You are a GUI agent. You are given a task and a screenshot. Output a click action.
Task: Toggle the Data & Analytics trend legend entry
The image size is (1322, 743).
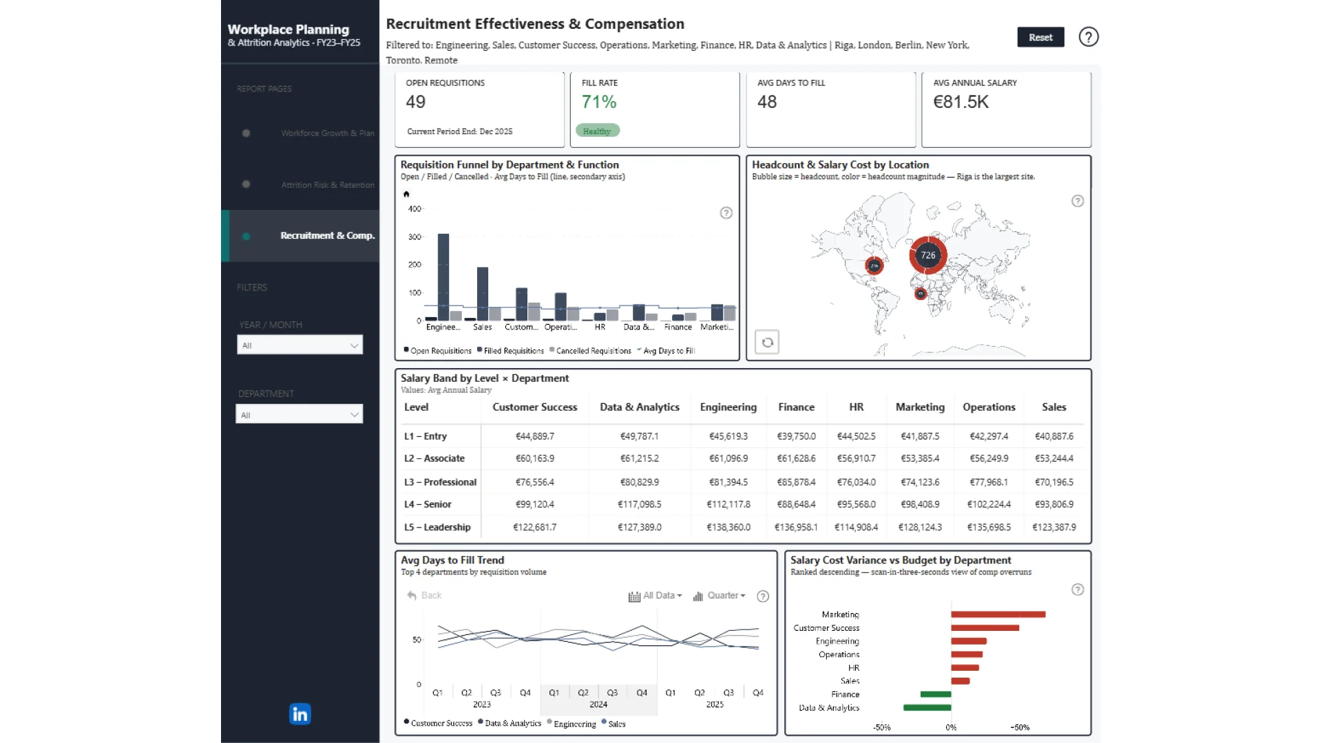tap(510, 723)
